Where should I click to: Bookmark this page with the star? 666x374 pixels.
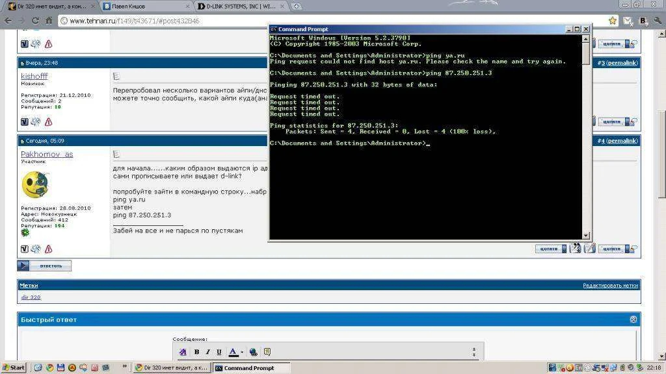612,21
